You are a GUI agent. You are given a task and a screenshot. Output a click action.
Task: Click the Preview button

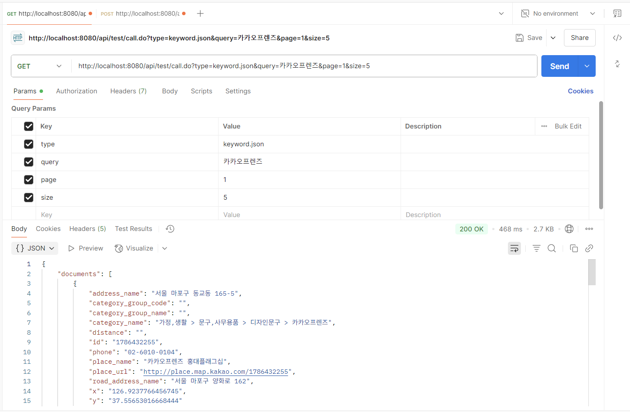86,248
